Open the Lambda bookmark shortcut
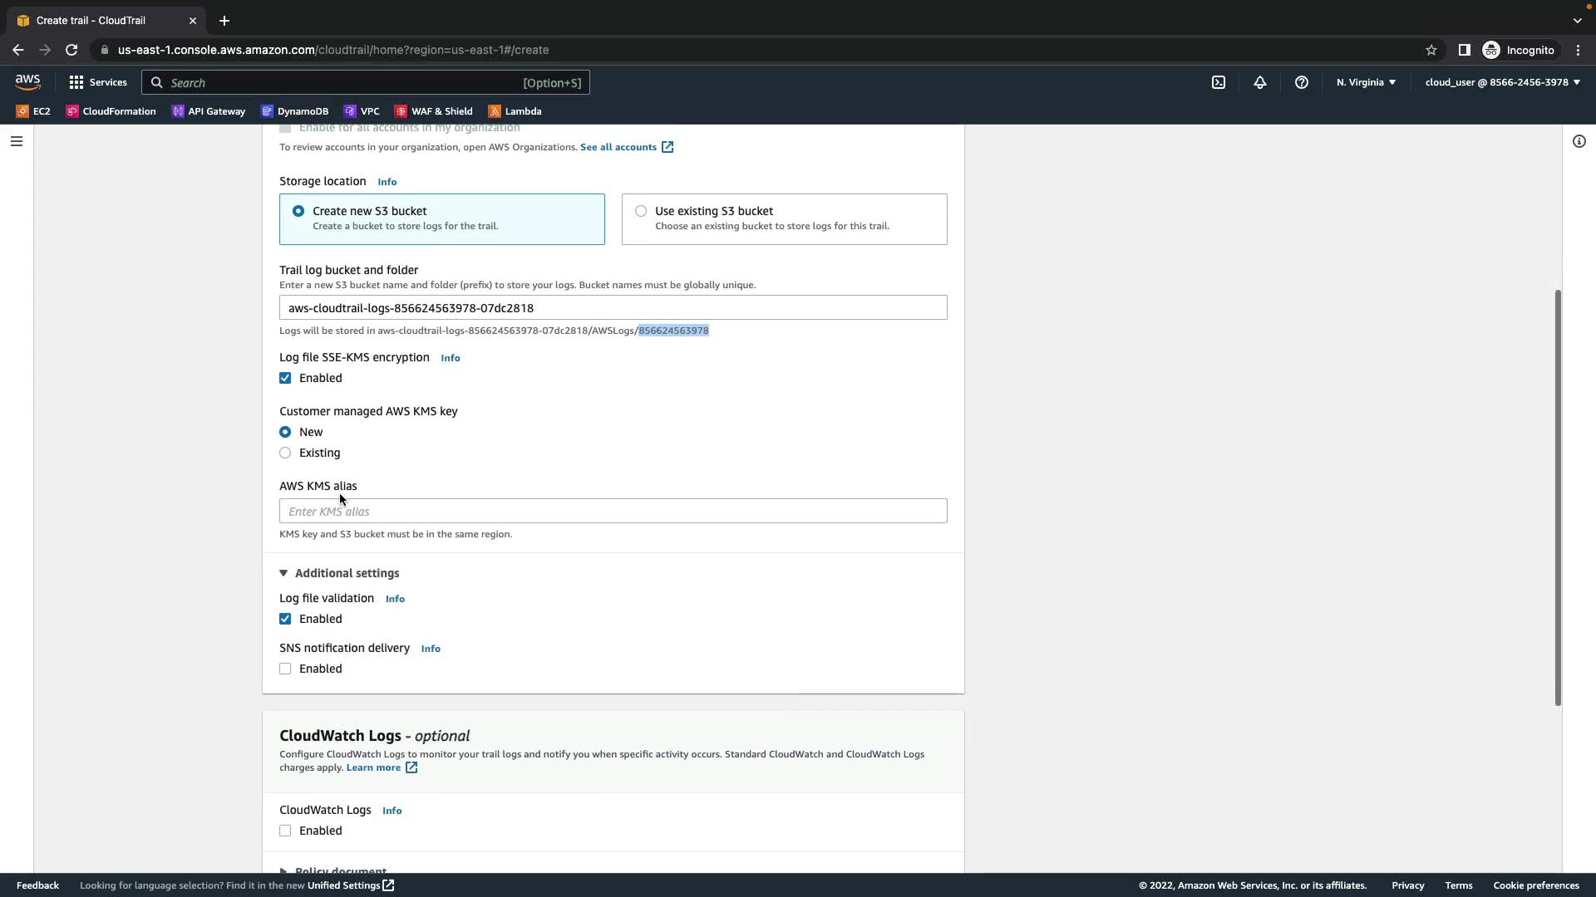 [x=515, y=111]
